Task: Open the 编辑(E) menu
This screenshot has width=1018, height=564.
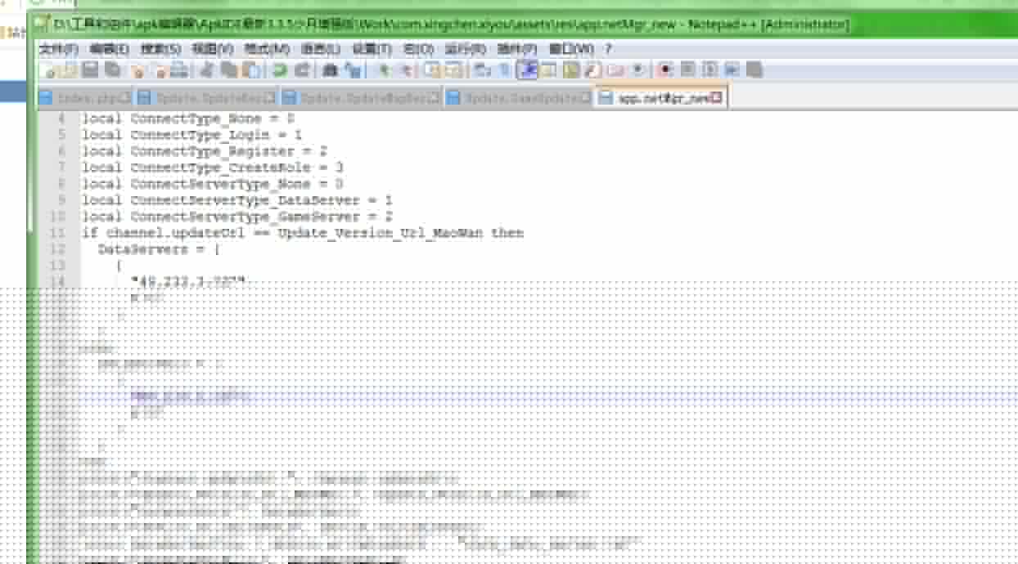Action: (109, 49)
